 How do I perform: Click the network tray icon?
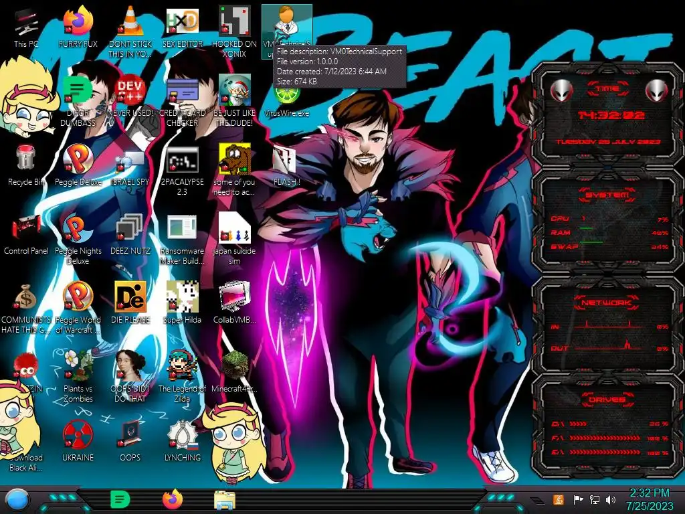tap(595, 499)
